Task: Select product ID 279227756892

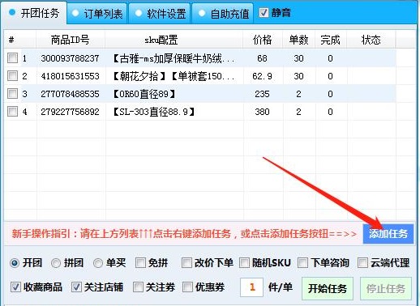Action: [70, 112]
